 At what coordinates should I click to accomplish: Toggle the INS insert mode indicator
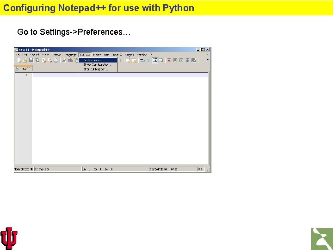(200, 169)
